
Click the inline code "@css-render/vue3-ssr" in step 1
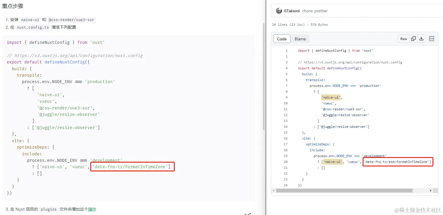pyautogui.click(x=72, y=20)
